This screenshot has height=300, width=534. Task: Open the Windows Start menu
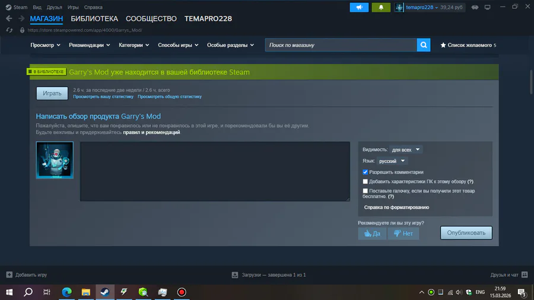[x=9, y=292]
